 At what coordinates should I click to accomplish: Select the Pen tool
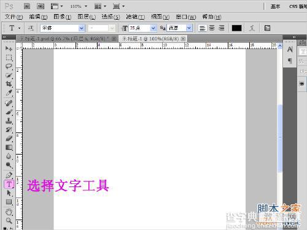(9, 175)
